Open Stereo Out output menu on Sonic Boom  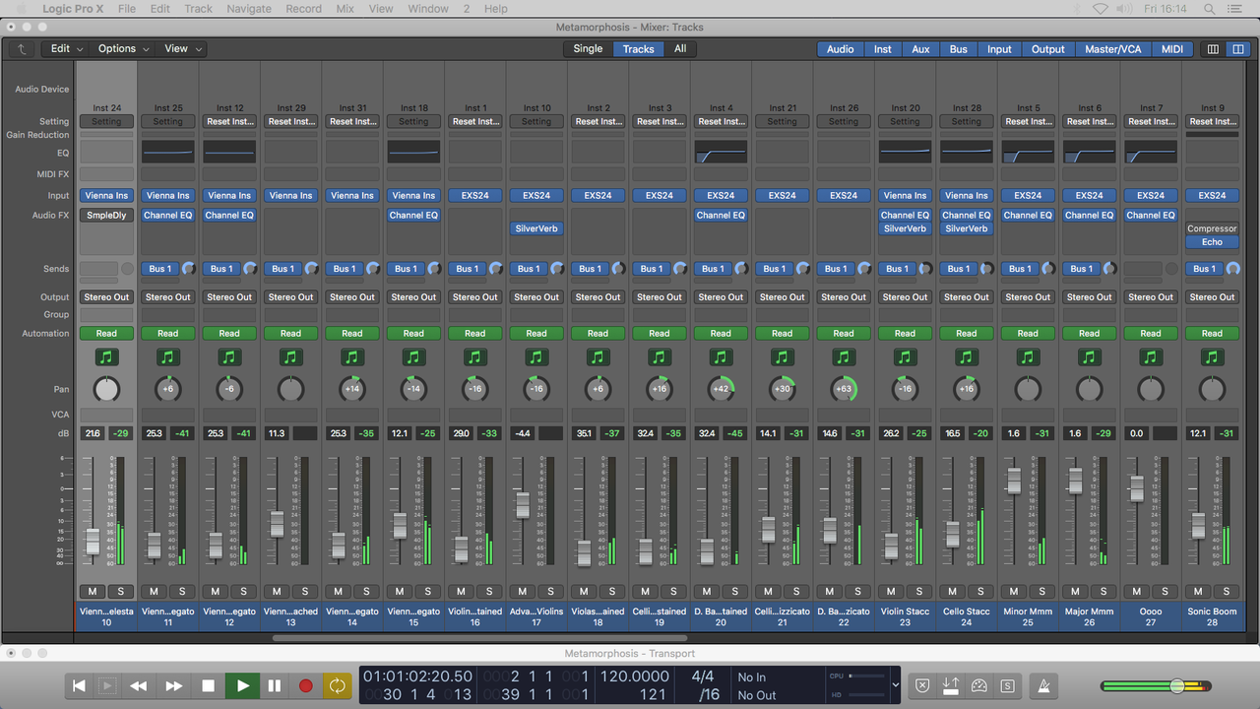(1212, 296)
